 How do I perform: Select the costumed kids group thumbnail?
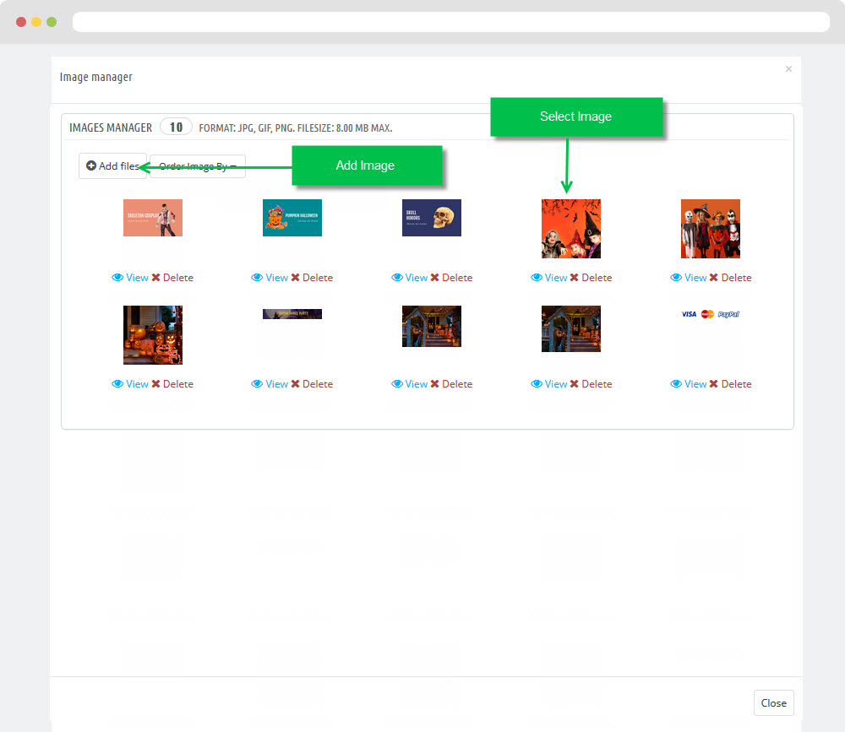click(711, 229)
